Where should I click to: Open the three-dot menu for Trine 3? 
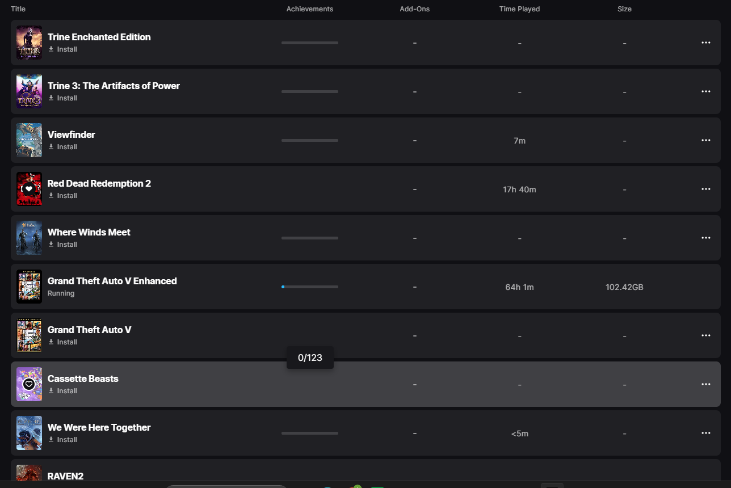pos(706,91)
